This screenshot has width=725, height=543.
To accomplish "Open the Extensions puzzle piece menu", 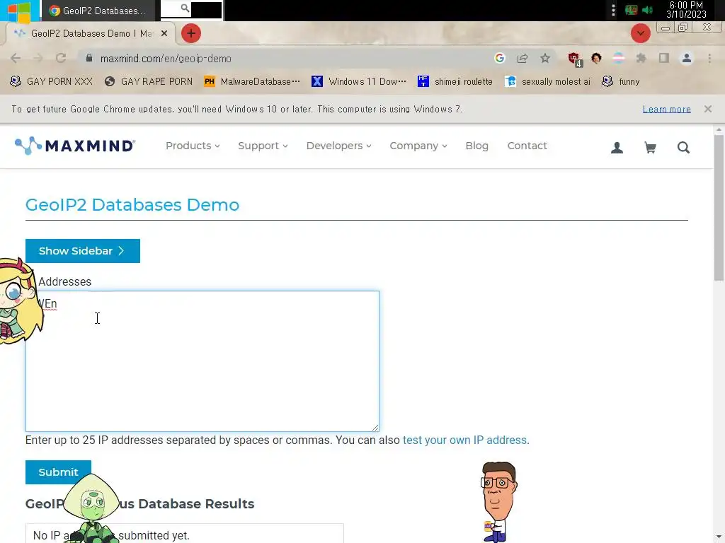I will click(641, 58).
